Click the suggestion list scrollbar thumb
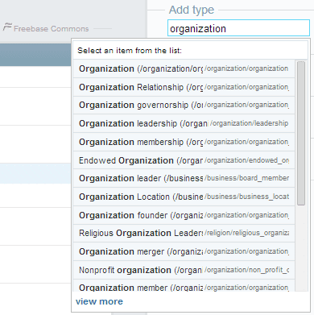The width and height of the screenshot is (314, 315). click(x=301, y=134)
